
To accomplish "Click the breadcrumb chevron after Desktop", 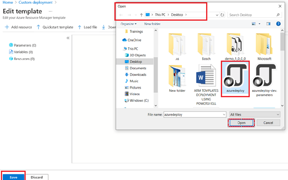I will tap(186, 15).
